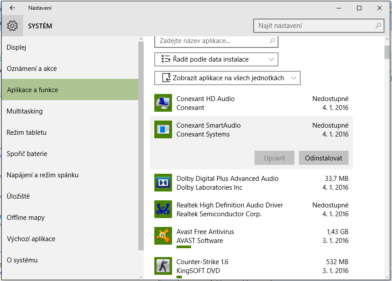Maximize the Nastavení window

click(x=359, y=8)
